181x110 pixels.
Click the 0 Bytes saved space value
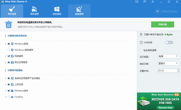pos(169,35)
